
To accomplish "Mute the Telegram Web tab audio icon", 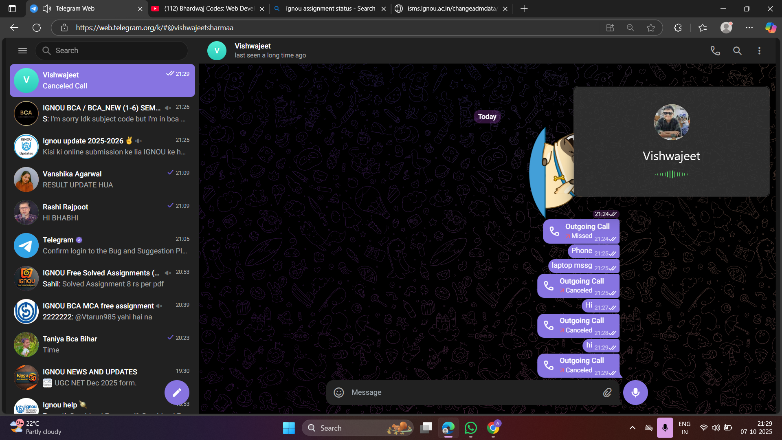I will pos(47,9).
